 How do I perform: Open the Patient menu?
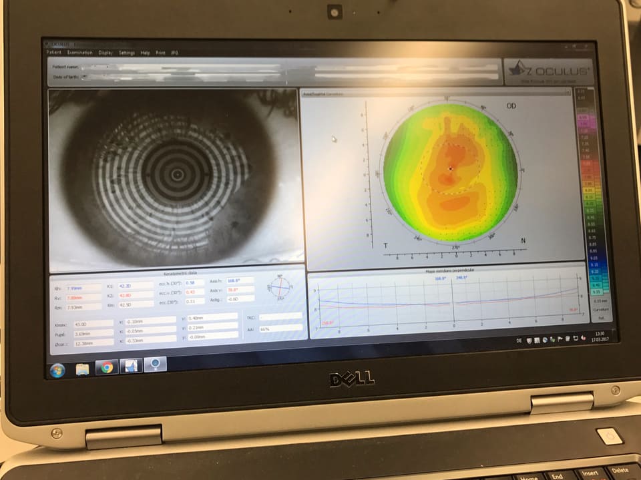pyautogui.click(x=54, y=52)
